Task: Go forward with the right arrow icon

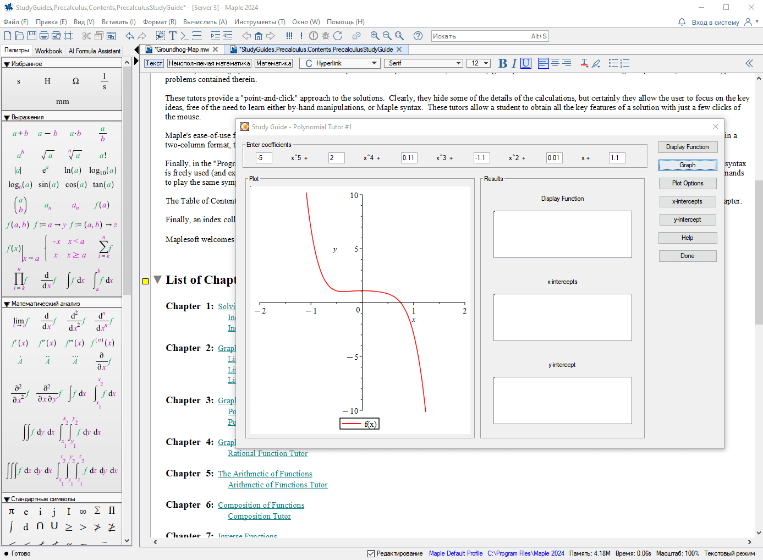Action: [271, 36]
